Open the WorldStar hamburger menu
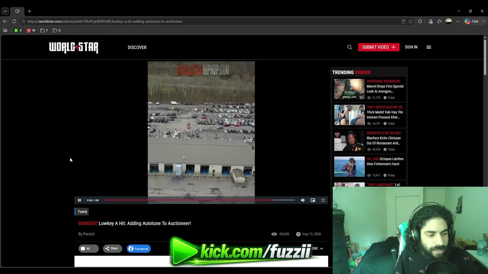Image resolution: width=488 pixels, height=274 pixels. tap(429, 47)
